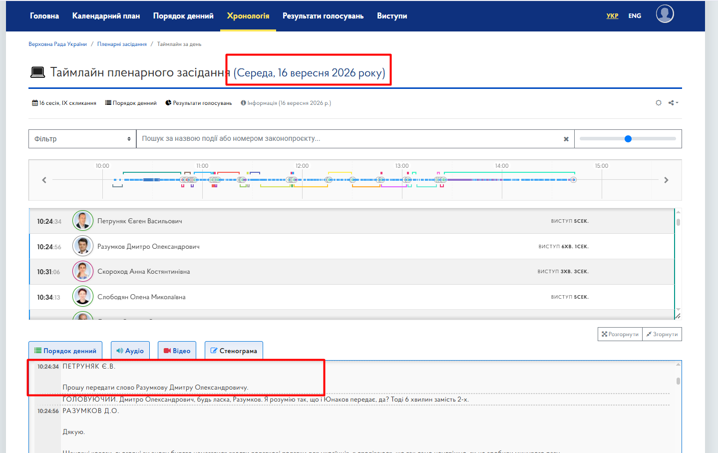Click the share icon with dropdown arrow

click(x=674, y=103)
